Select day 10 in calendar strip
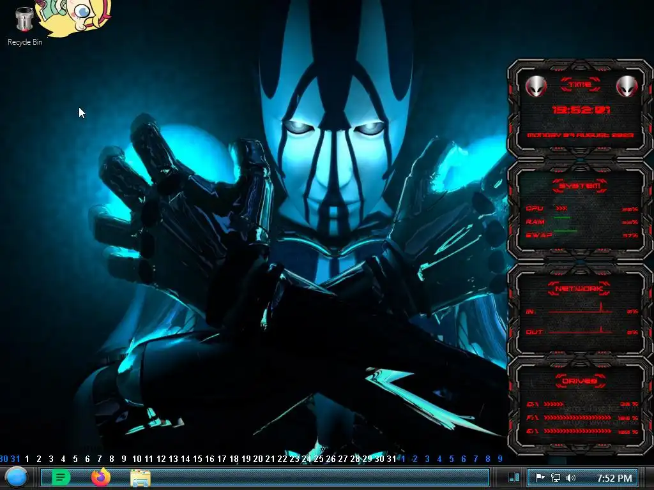The image size is (654, 490). point(137,459)
